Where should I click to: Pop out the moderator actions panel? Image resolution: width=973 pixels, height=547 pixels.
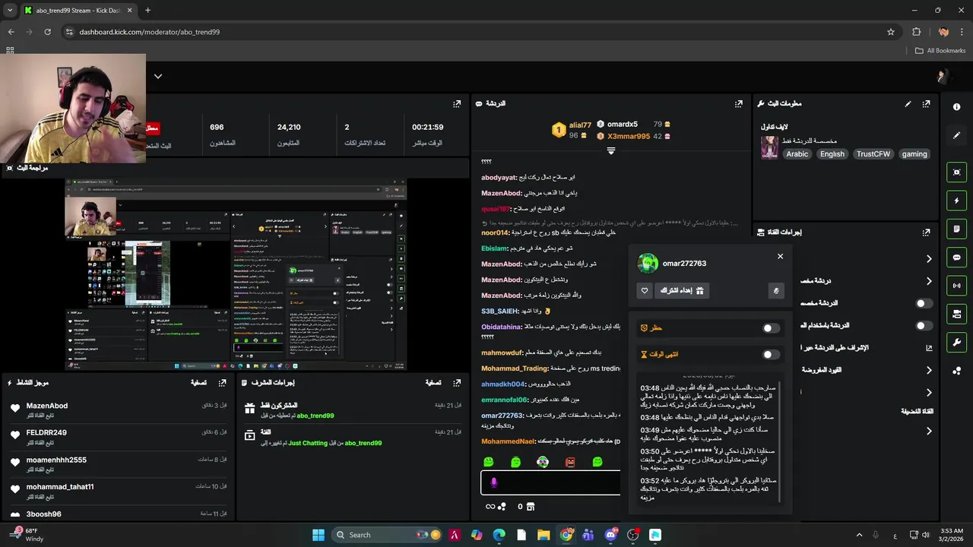[457, 383]
